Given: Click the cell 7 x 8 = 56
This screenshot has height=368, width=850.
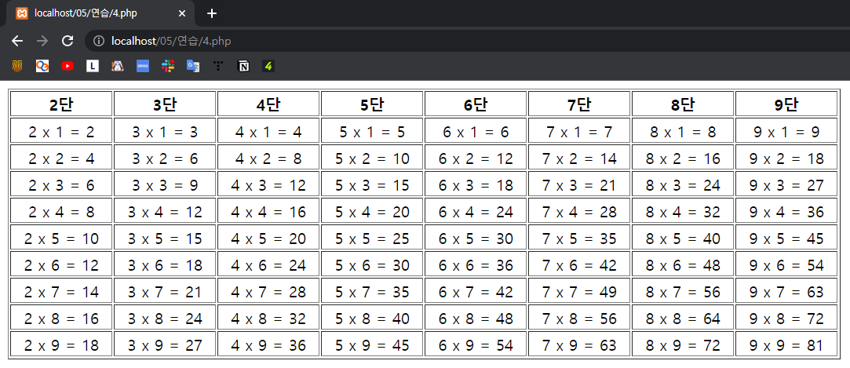Looking at the screenshot, I should (x=579, y=318).
